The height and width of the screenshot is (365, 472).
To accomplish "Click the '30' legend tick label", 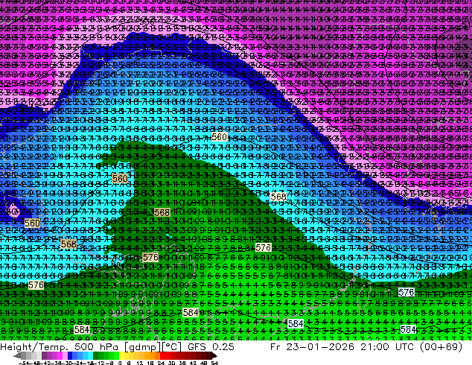I will [171, 363].
